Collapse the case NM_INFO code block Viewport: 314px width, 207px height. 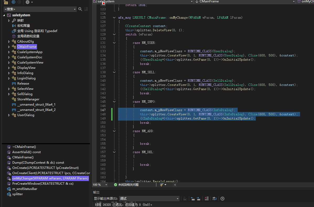coord(114,102)
